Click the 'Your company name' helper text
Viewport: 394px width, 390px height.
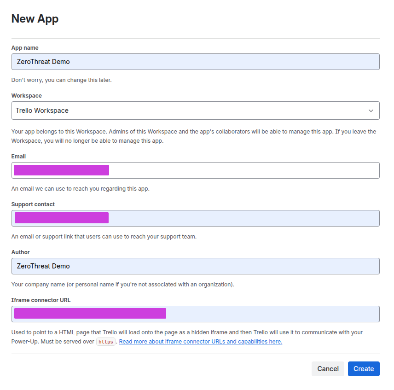(122, 285)
